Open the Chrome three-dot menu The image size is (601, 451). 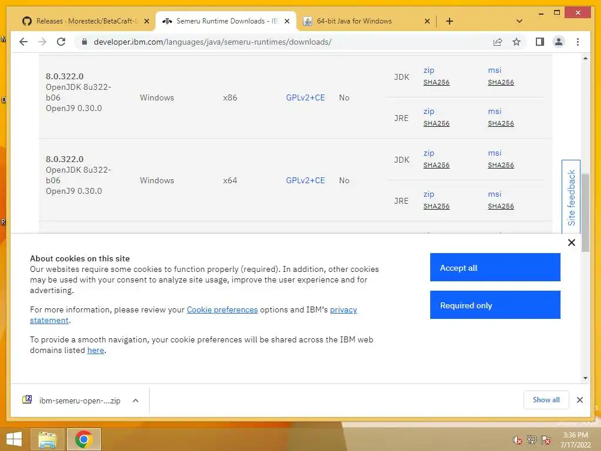(578, 42)
